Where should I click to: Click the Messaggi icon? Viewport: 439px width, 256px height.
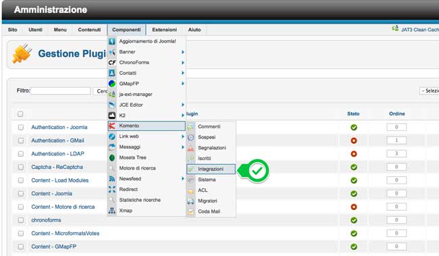[112, 147]
